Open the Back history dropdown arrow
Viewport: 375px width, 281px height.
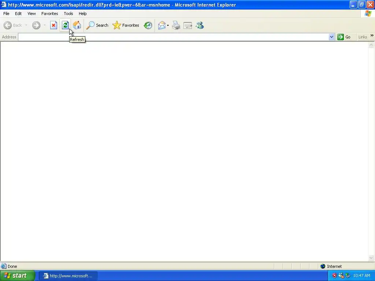[26, 25]
